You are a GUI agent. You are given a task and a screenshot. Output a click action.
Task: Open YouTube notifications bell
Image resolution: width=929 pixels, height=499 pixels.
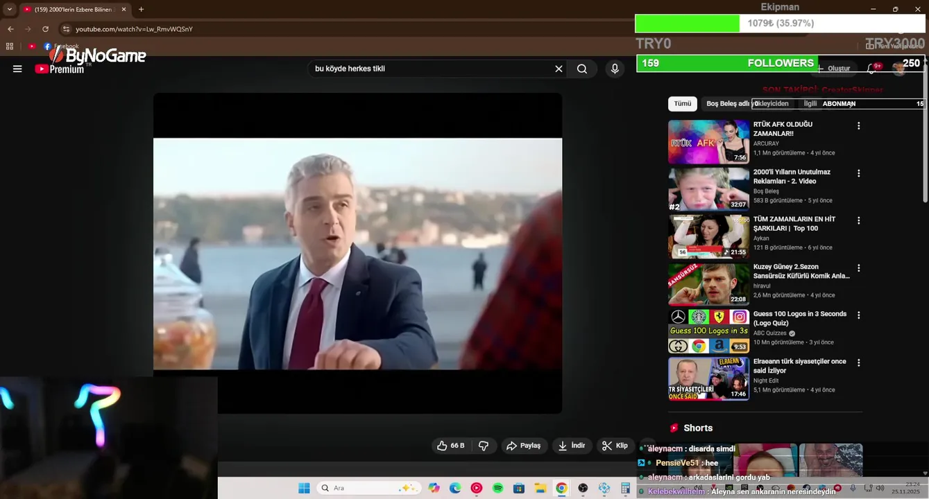872,68
